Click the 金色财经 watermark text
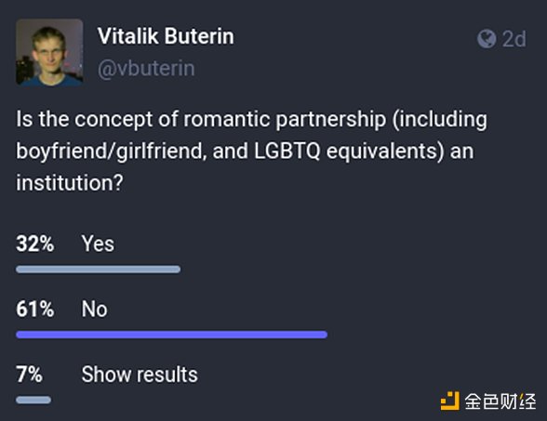Viewport: 547px width, 421px height. click(500, 401)
